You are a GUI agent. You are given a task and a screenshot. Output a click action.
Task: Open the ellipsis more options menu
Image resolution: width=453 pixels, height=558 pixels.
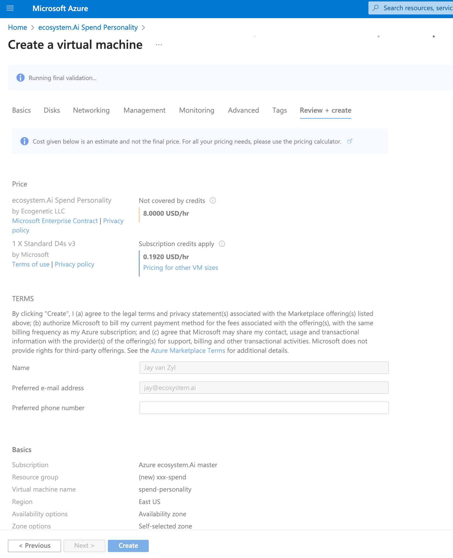click(159, 45)
